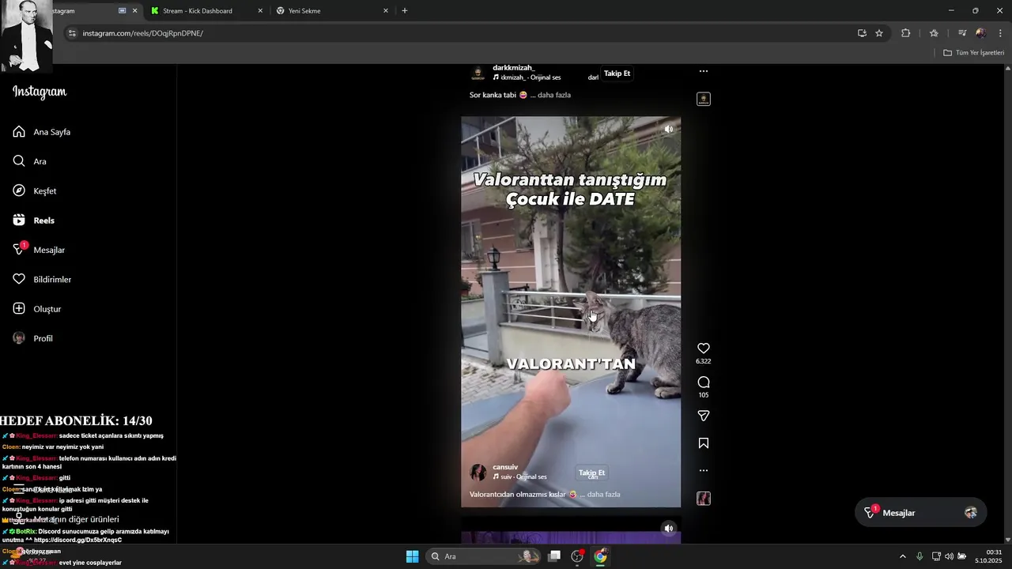Screen dimensions: 1012x569
Task: Install app via address bar icon
Action: click(x=862, y=33)
